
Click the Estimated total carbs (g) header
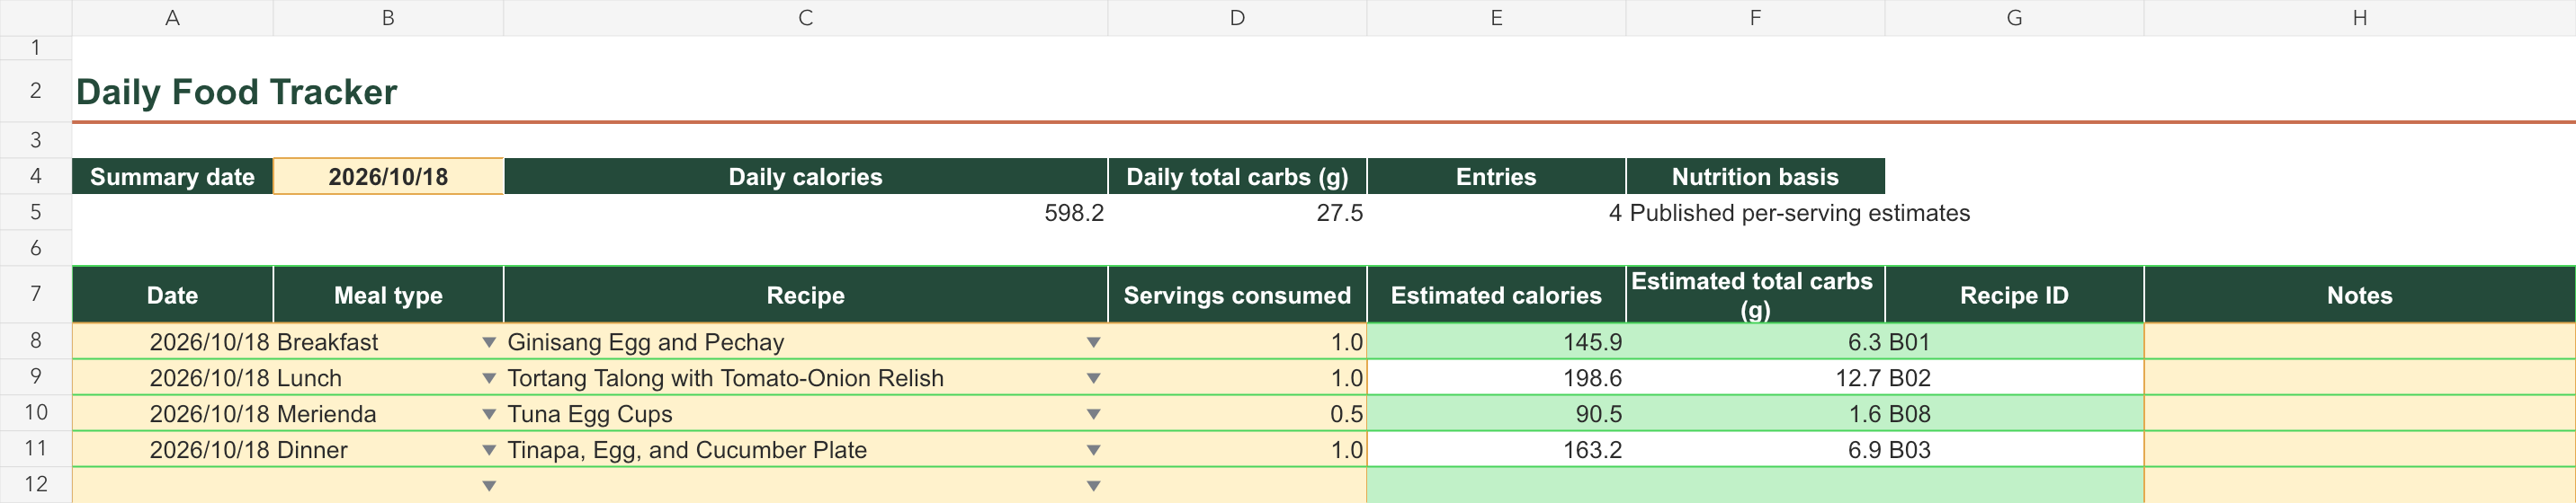pyautogui.click(x=1755, y=296)
